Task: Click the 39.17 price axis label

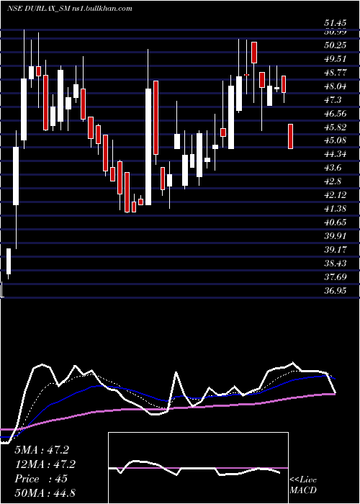Action: 336,249
